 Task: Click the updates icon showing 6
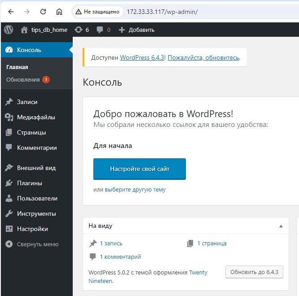point(79,30)
